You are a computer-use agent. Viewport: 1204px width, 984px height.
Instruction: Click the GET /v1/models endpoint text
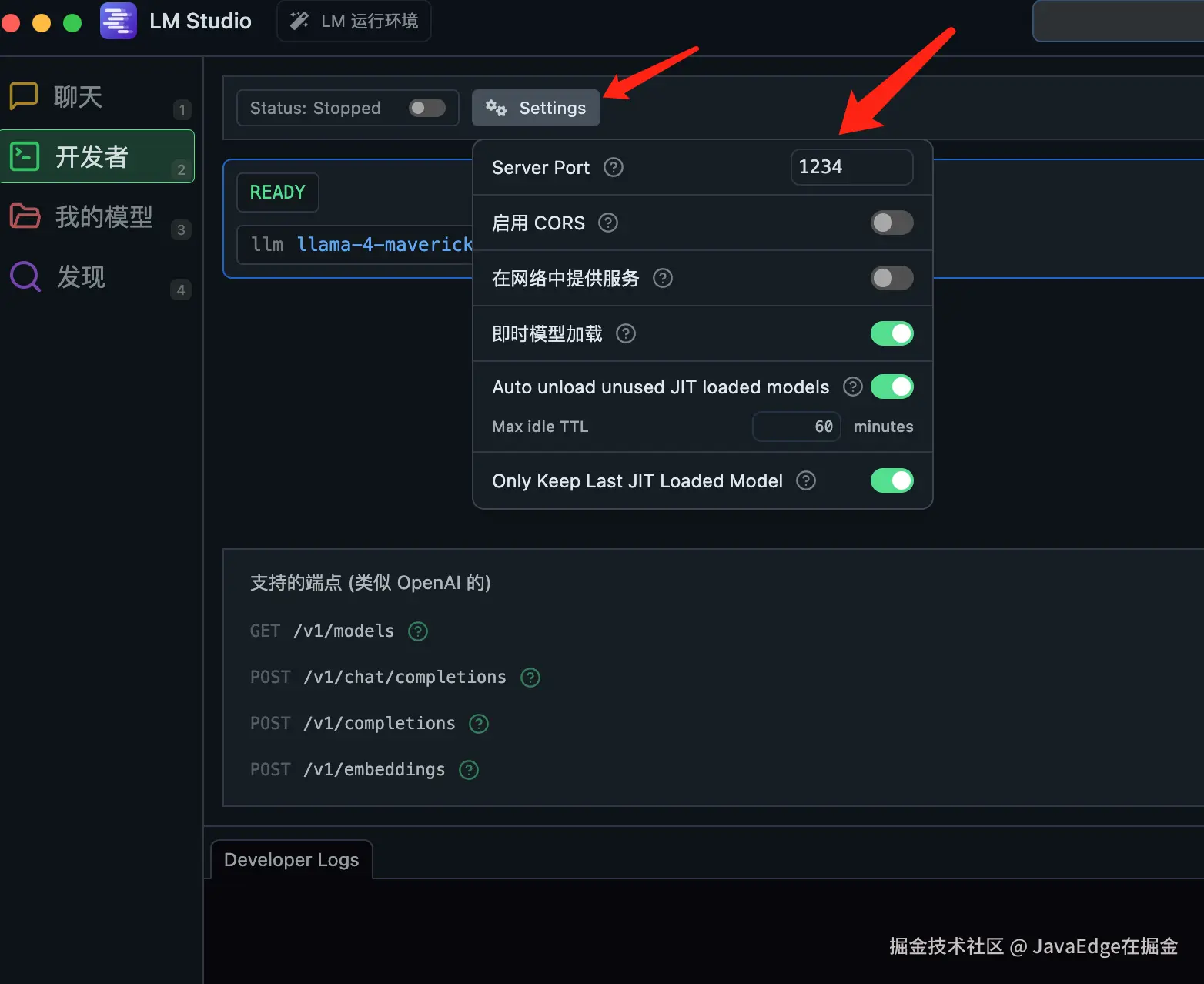point(322,631)
